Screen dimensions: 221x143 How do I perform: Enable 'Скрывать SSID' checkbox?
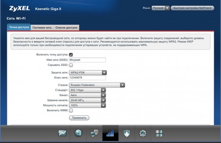click(71, 65)
